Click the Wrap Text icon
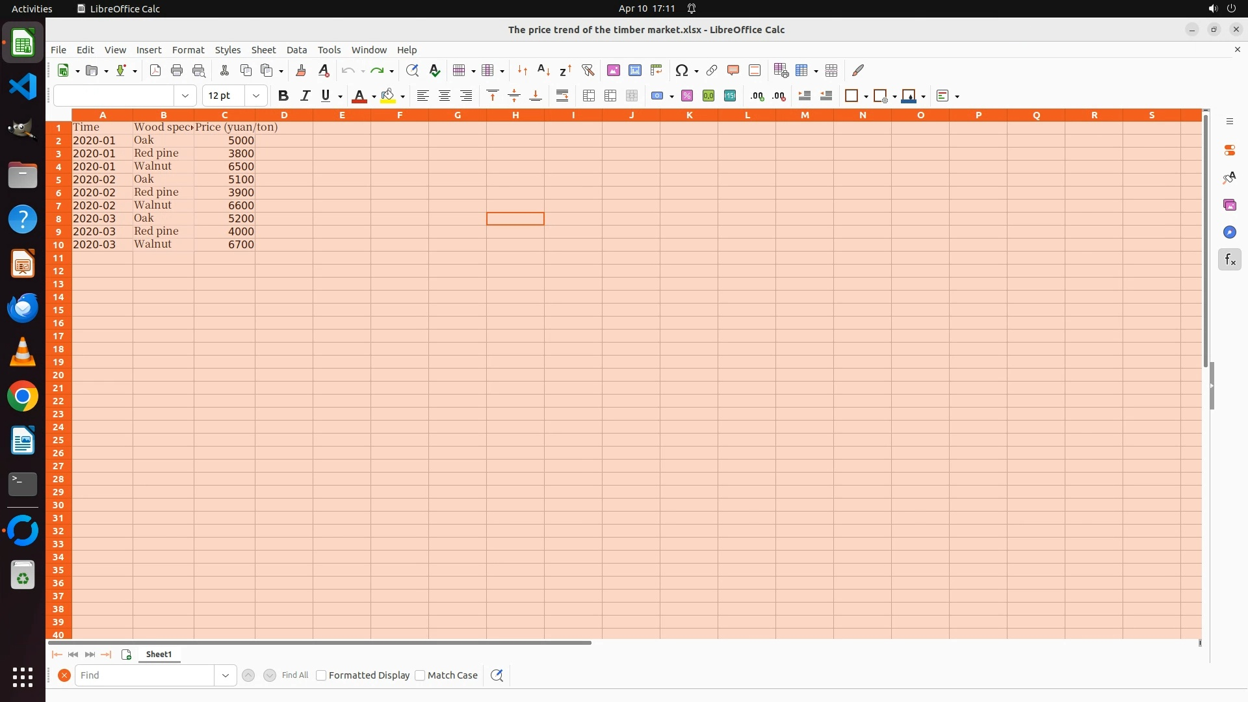 point(562,96)
